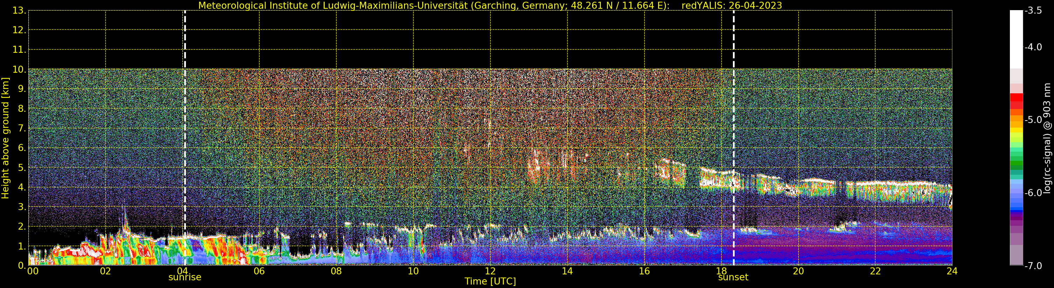
Task: Click the '1.' tick on the height axis
Action: click(22, 246)
